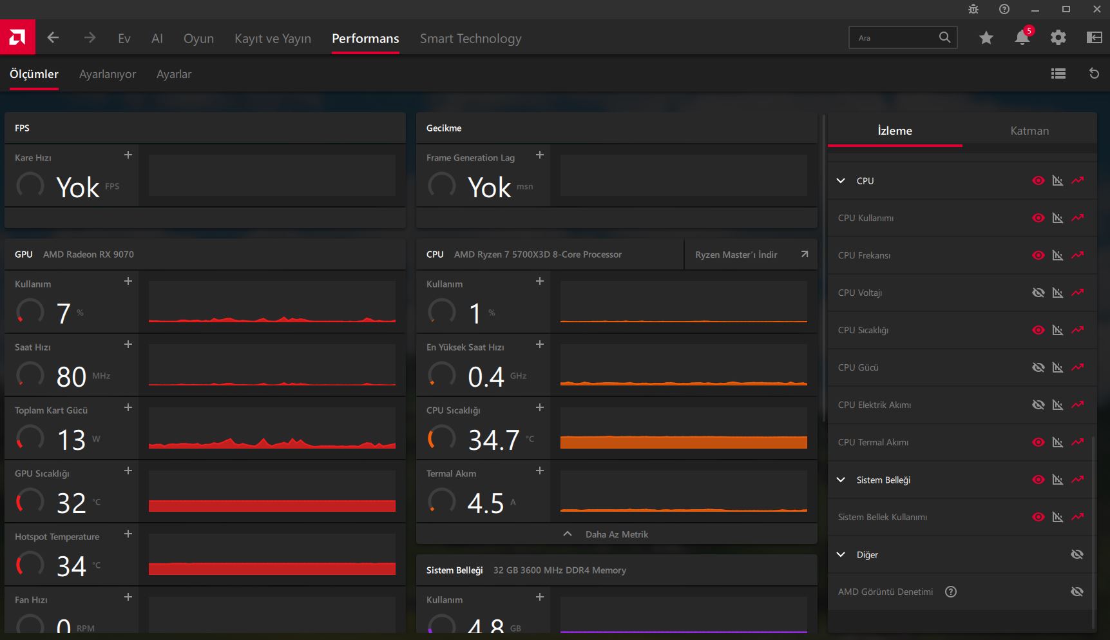Switch to the Ayarlar sub-tab
1110x640 pixels.
tap(174, 74)
